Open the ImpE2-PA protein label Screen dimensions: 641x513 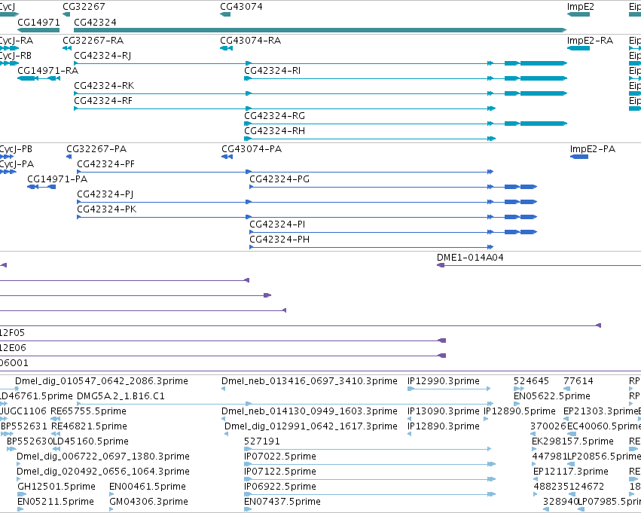pyautogui.click(x=593, y=149)
